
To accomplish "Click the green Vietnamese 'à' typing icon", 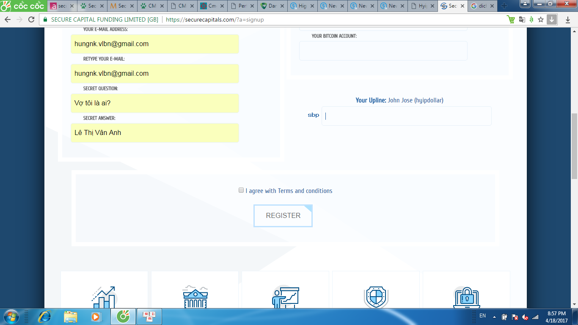I will coord(531,20).
